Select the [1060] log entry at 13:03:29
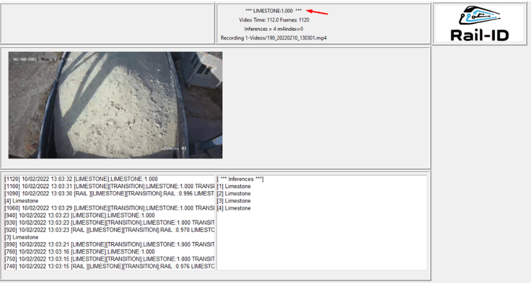 pos(109,208)
